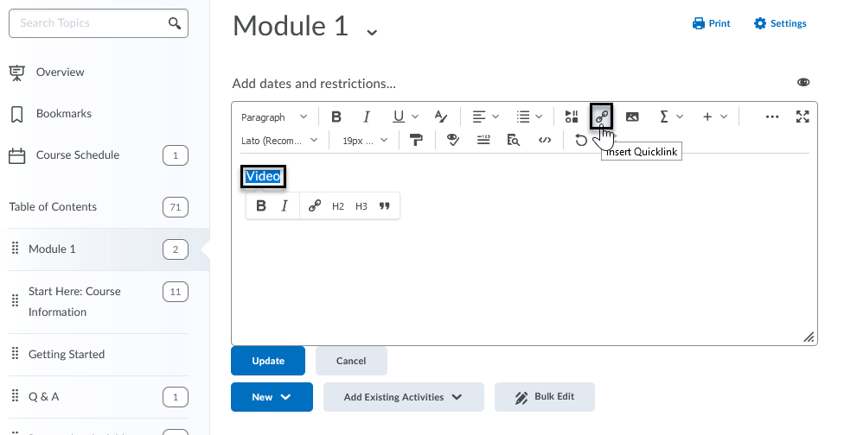844x435 pixels.
Task: Click the Undo icon
Action: pyautogui.click(x=581, y=140)
